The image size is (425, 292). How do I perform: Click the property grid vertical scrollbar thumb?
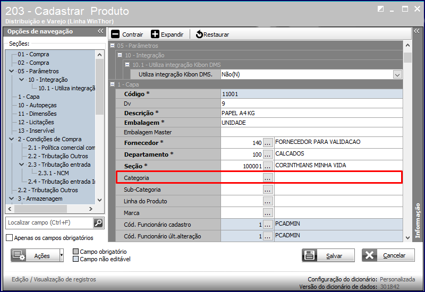coord(407,57)
